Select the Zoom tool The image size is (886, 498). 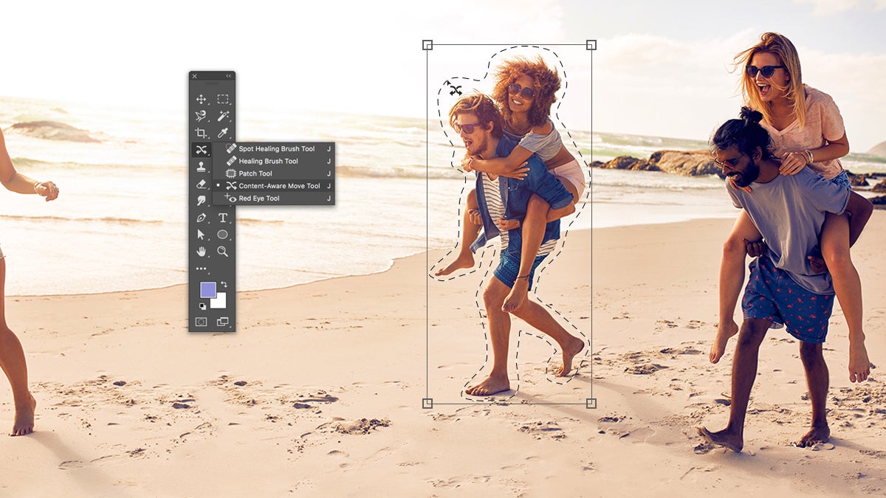222,249
